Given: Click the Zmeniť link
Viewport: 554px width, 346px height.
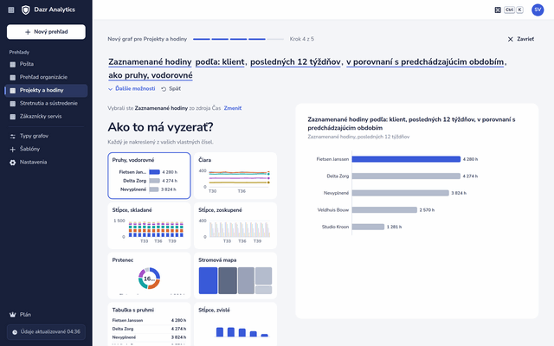Looking at the screenshot, I should 233,108.
